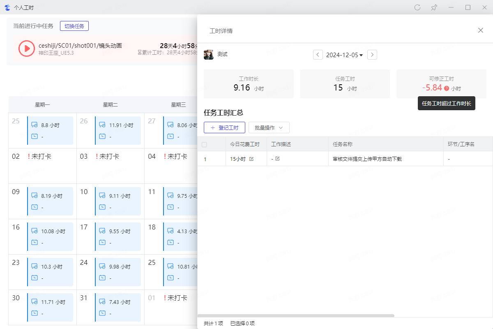The width and height of the screenshot is (493, 329).
Task: Open the 8.19 小时 entry on day 09
Action: coord(50,196)
